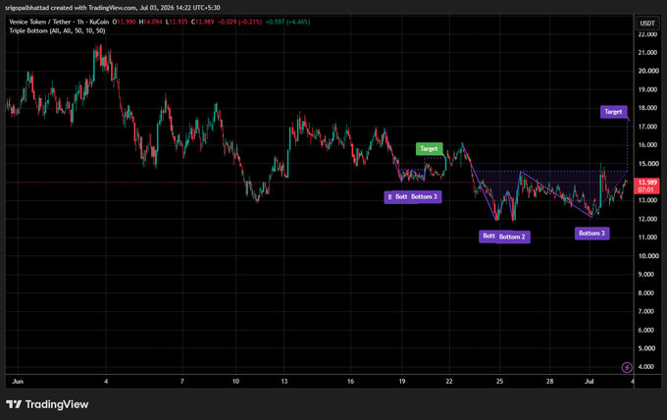Select the Bottom 3 label below July lows
This screenshot has height=420, width=667.
click(591, 234)
